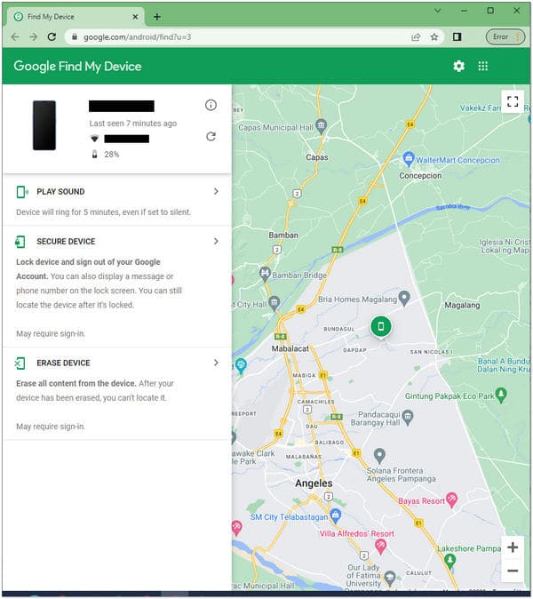533x599 pixels.
Task: Select the Find My Device tab
Action: [76, 17]
